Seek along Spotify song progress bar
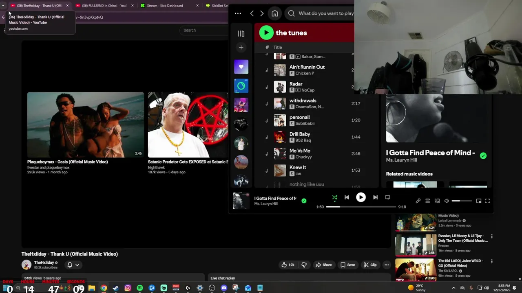The width and height of the screenshot is (522, 293). [361, 207]
